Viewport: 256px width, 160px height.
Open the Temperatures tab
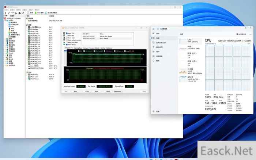click(x=69, y=48)
